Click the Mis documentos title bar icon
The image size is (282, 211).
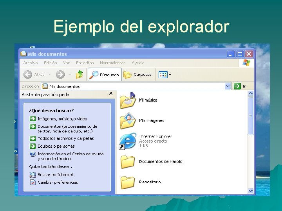pos(23,54)
